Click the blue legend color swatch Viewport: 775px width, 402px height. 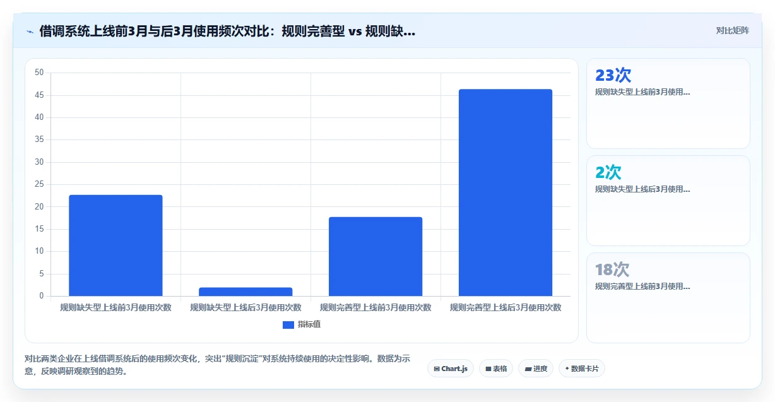(288, 325)
